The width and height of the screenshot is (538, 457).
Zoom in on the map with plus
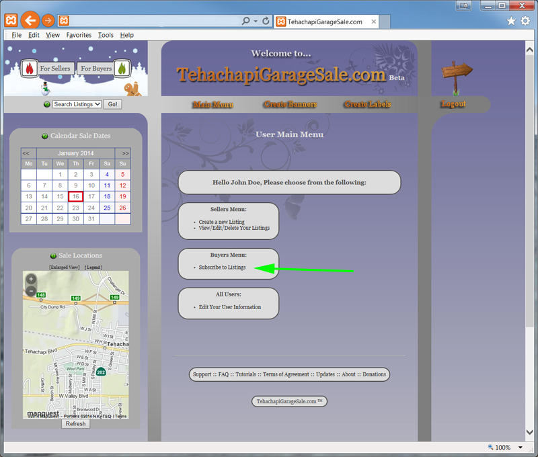[x=31, y=279]
